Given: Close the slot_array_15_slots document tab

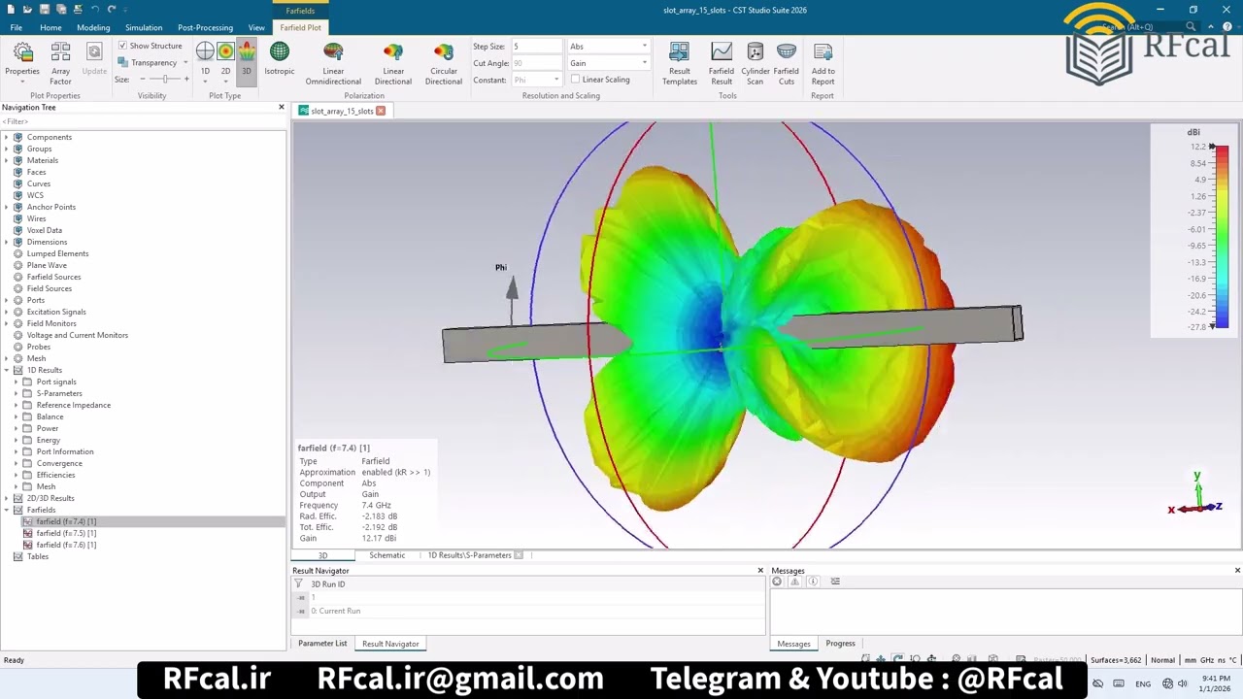Looking at the screenshot, I should tap(381, 111).
